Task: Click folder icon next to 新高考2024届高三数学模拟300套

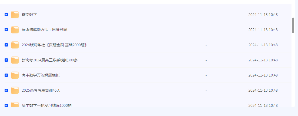Action: pos(15,60)
